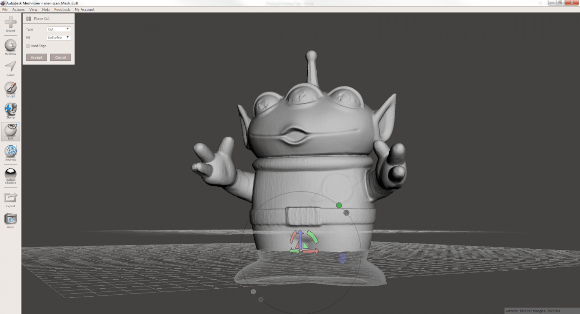Close the Meshmixer window

(572, 3)
